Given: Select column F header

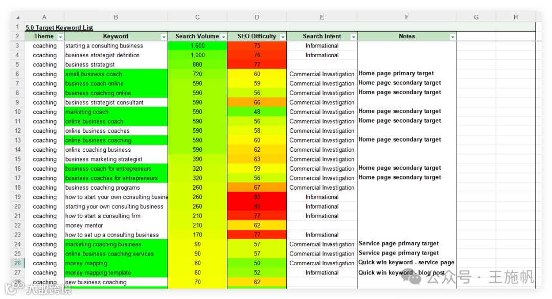Looking at the screenshot, I should pos(407,17).
